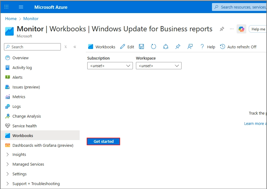
Task: Go to the Home breadcrumb
Action: click(11, 19)
